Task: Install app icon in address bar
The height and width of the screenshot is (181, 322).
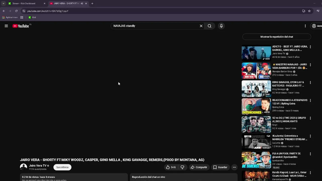Action: point(304,11)
